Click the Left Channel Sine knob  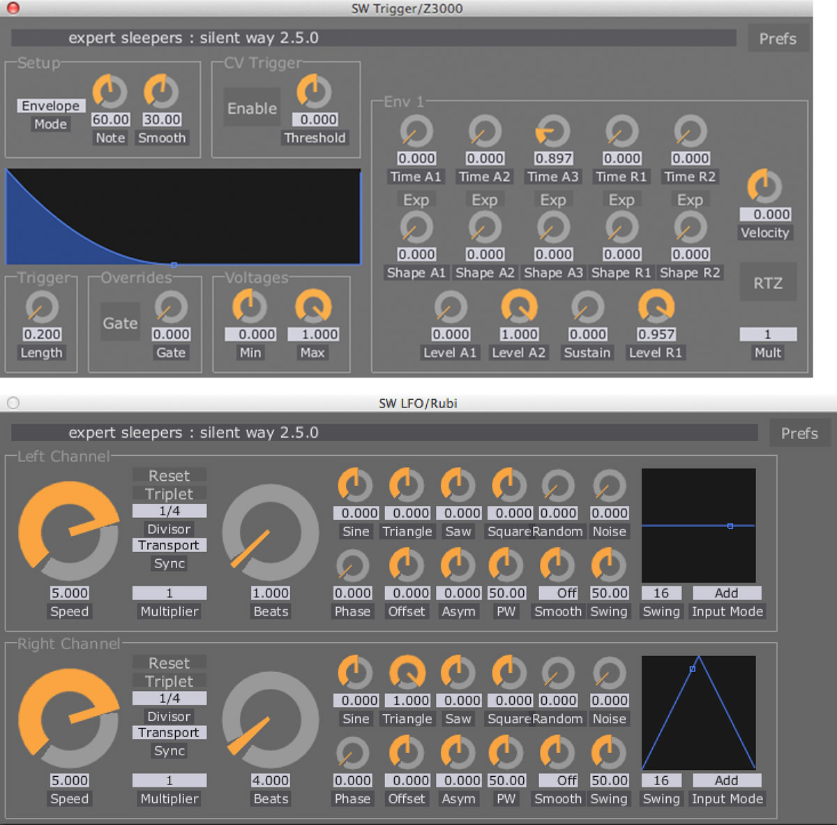(x=356, y=486)
